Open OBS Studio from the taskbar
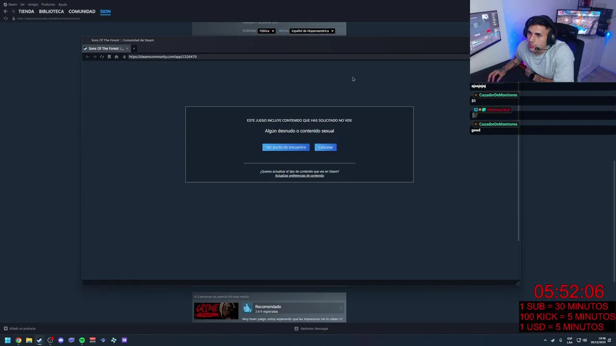 (x=50, y=340)
